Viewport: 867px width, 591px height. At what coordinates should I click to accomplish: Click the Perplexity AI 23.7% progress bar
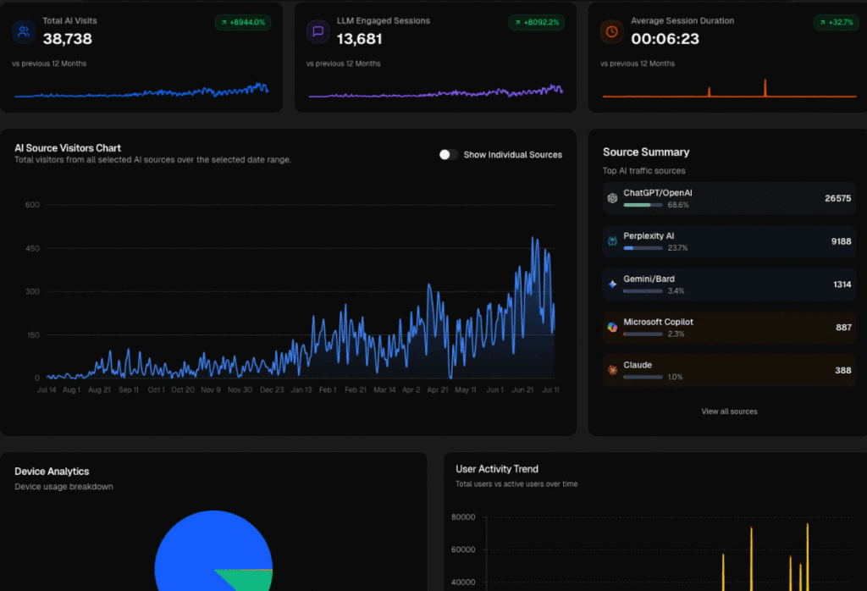[x=643, y=248]
